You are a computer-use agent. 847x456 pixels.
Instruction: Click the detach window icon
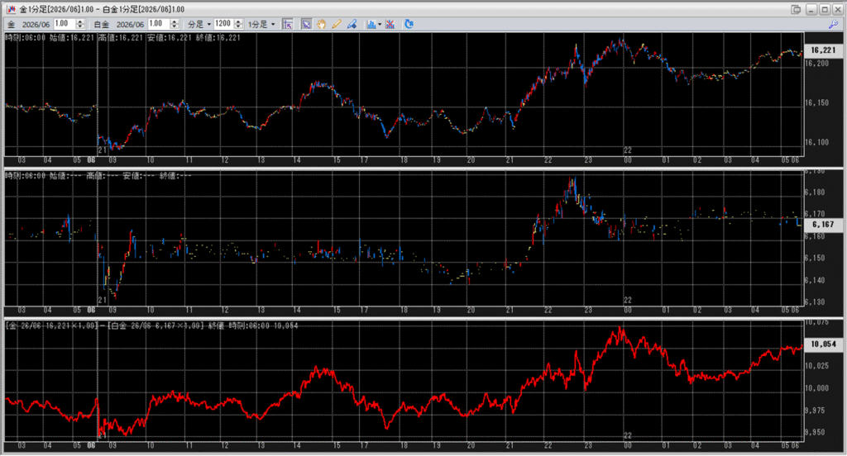(x=796, y=8)
